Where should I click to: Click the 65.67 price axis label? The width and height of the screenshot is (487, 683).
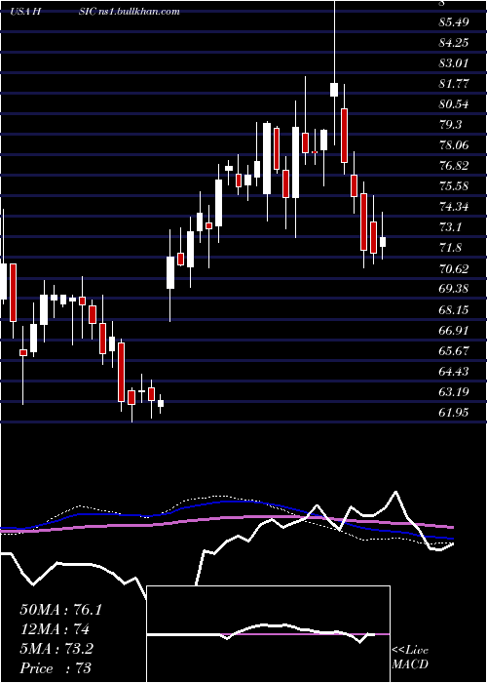(x=454, y=350)
